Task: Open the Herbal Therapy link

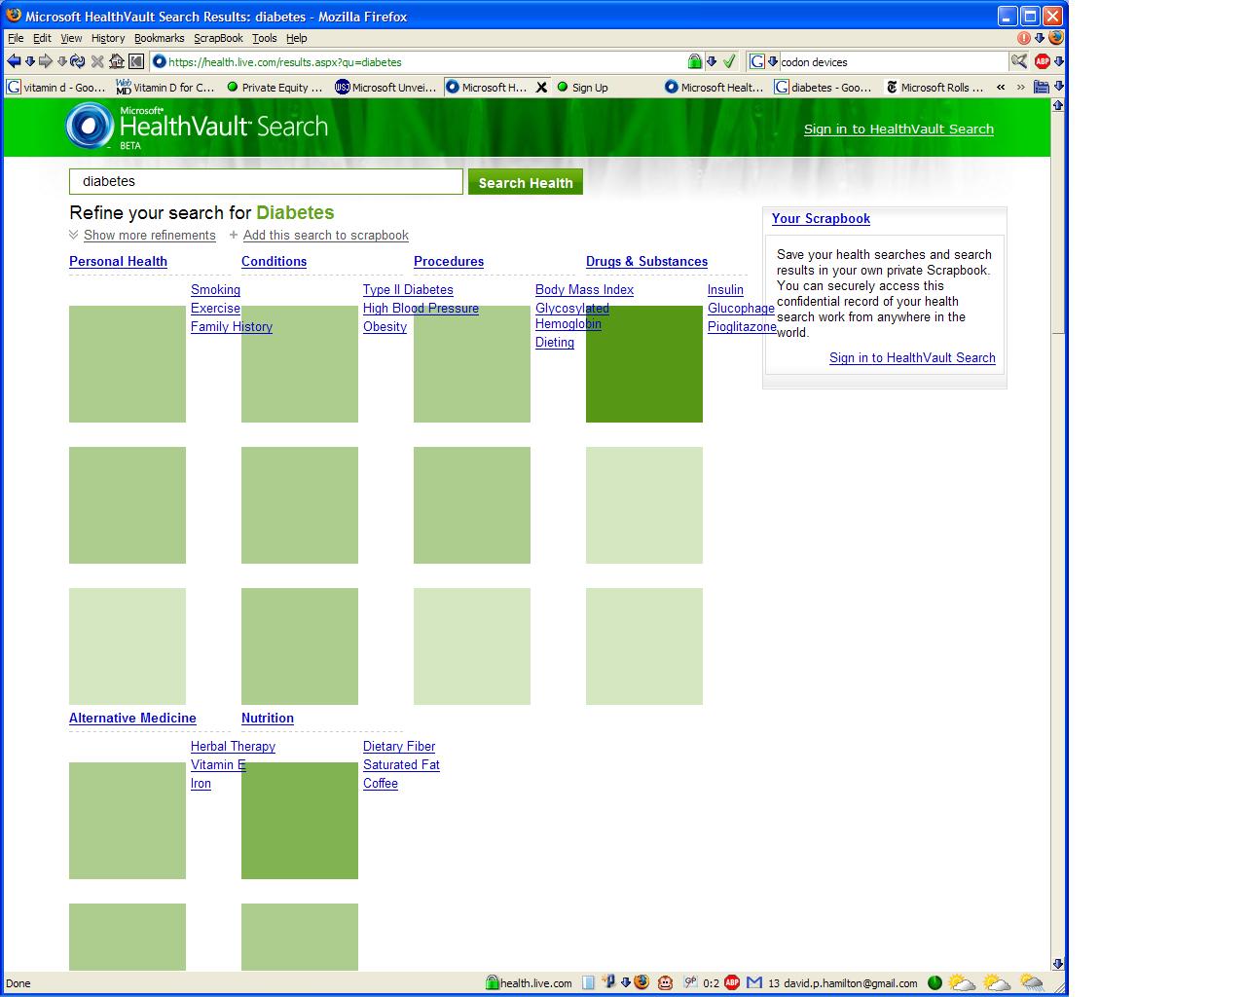Action: click(x=233, y=746)
